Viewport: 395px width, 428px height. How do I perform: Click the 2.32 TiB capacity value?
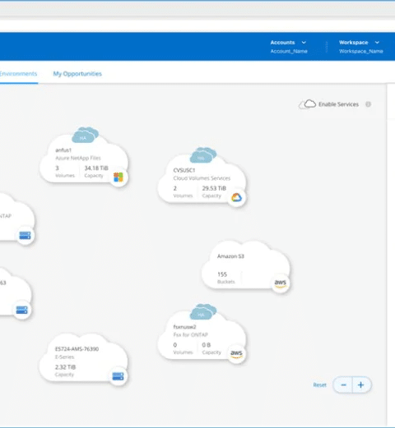[x=65, y=367]
